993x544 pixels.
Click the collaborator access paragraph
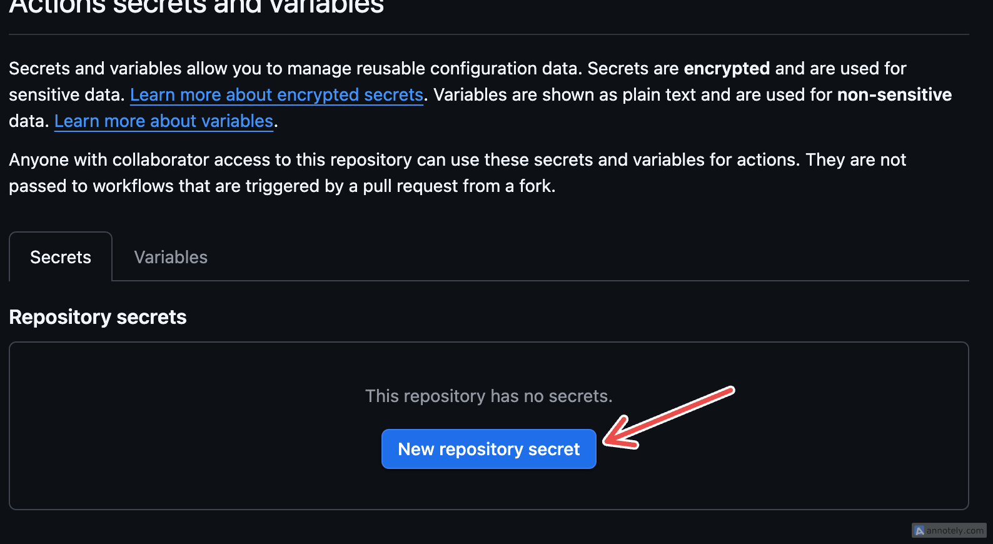click(457, 173)
